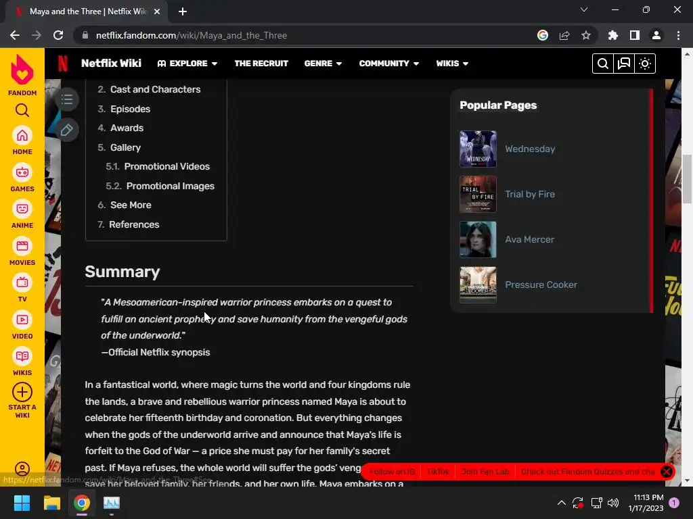The image size is (693, 519).
Task: Open taskbar volume control
Action: pos(613,503)
